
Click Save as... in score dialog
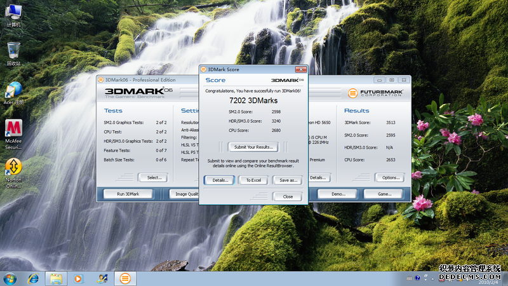point(288,180)
